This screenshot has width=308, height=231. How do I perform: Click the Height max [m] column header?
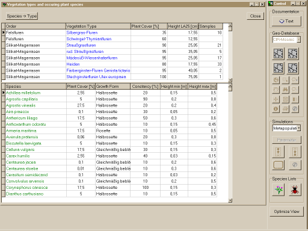tap(203, 87)
